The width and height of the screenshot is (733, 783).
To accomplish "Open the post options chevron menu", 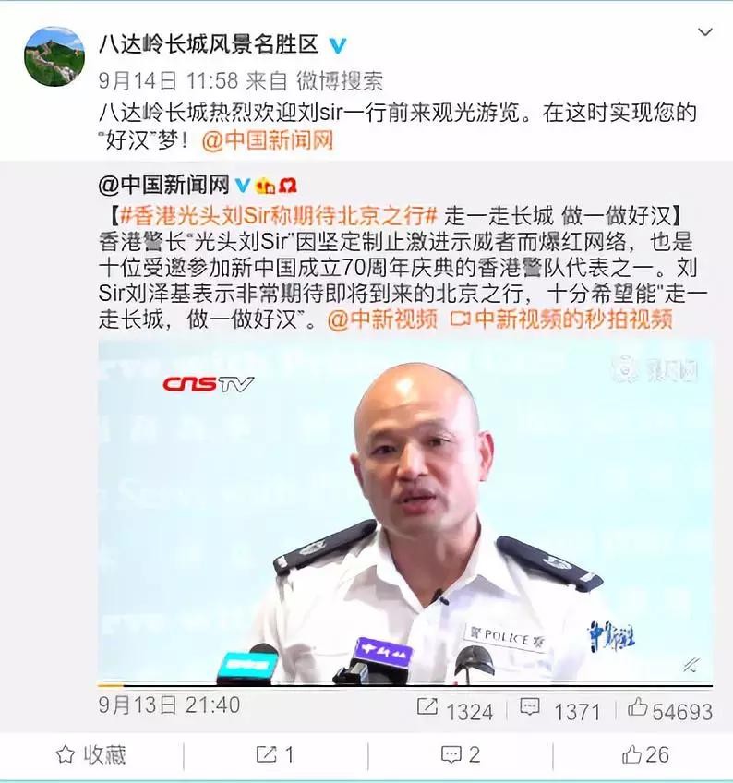I will 704,32.
